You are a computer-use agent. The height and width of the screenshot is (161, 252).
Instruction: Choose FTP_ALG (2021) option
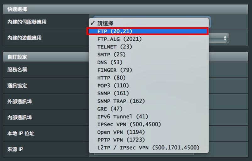(x=149, y=39)
